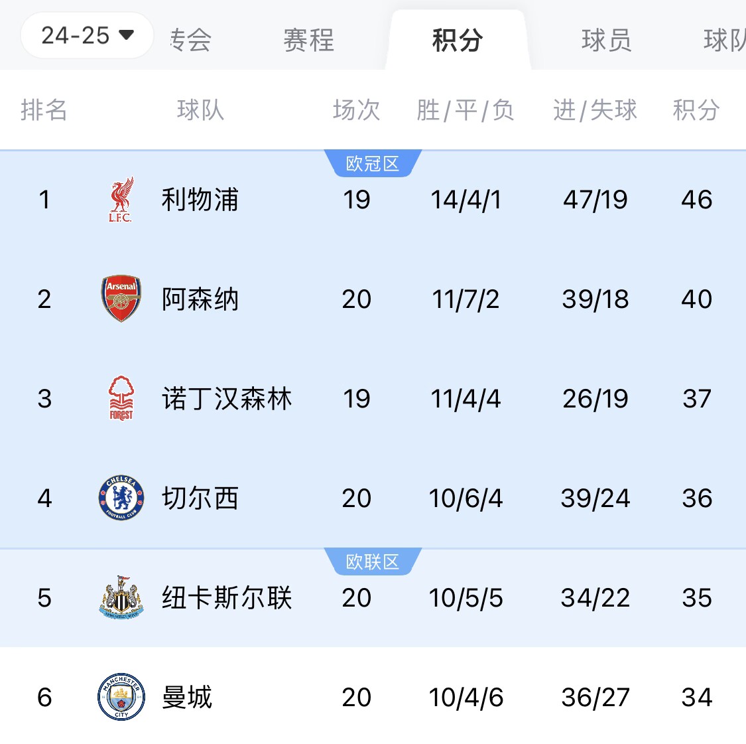Click the Manchester City crest
746x744 pixels.
[x=121, y=697]
